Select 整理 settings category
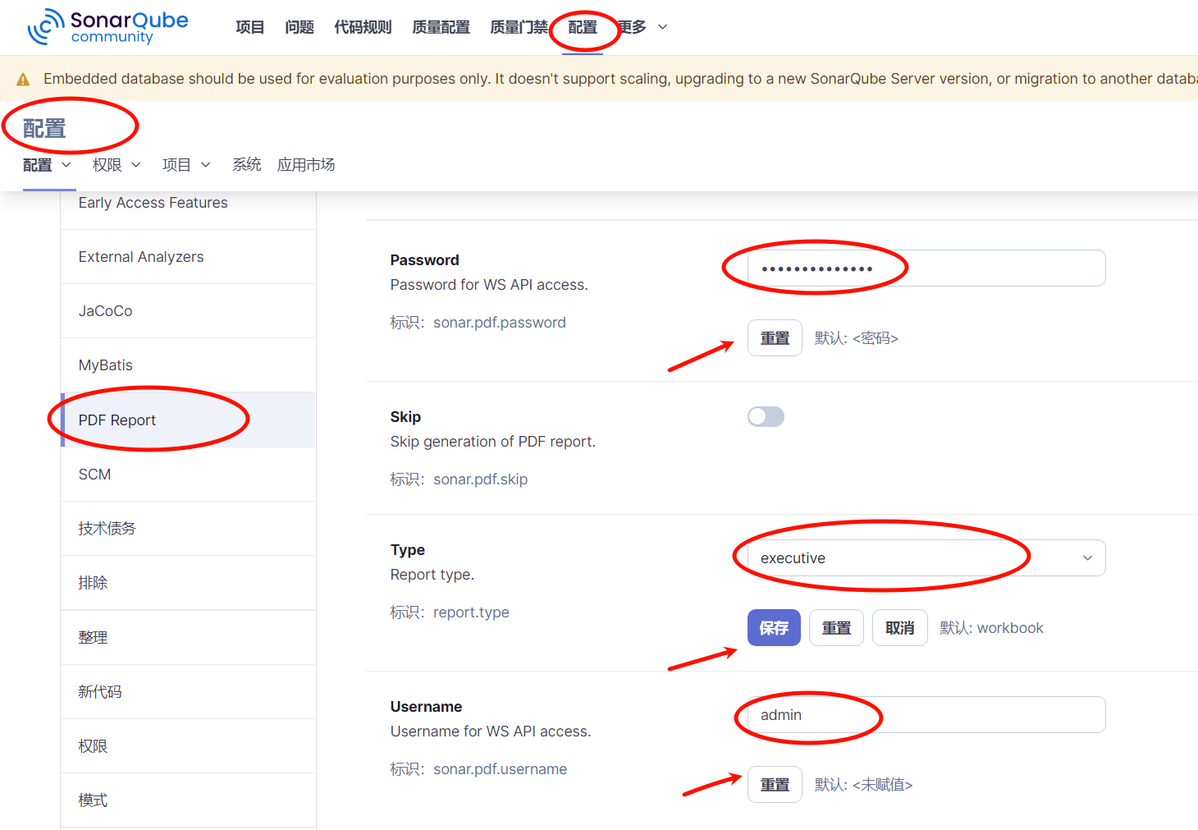Viewport: 1198px width, 830px height. tap(188, 637)
